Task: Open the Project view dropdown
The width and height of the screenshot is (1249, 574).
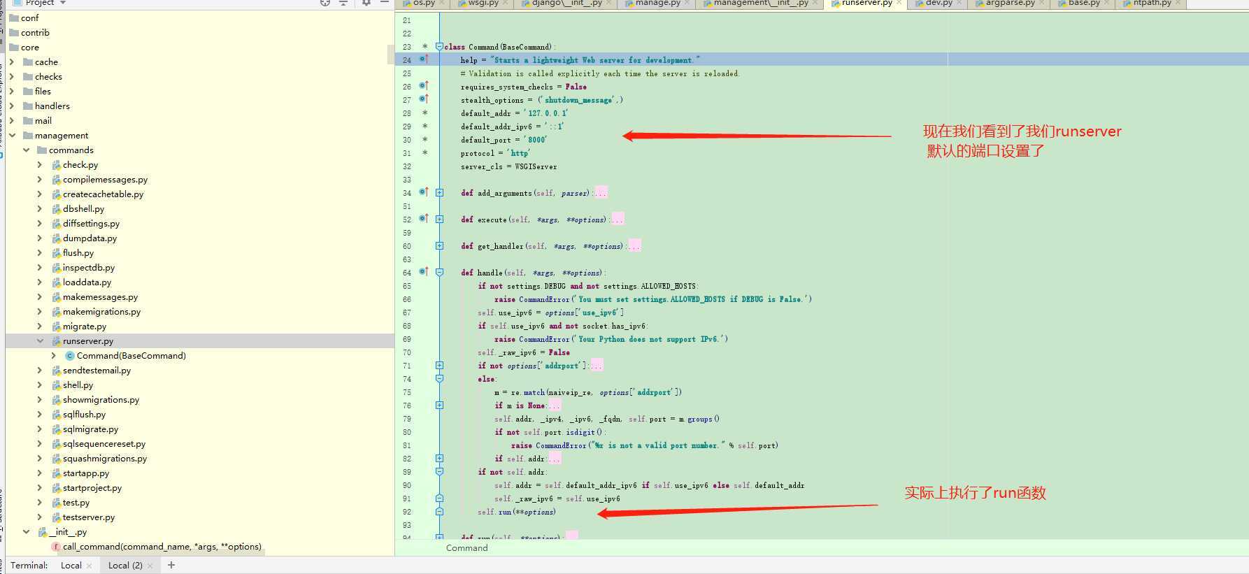Action: [x=63, y=3]
